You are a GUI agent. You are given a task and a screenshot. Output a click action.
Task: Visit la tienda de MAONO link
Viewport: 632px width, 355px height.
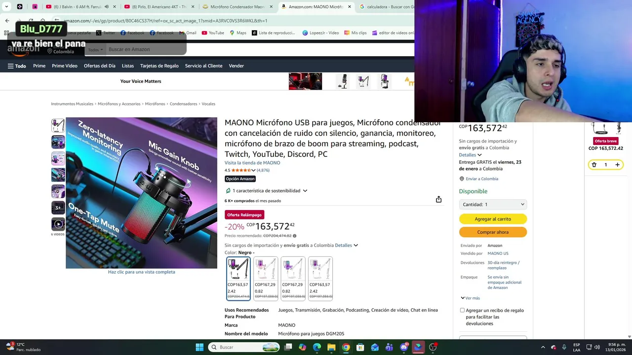click(252, 163)
